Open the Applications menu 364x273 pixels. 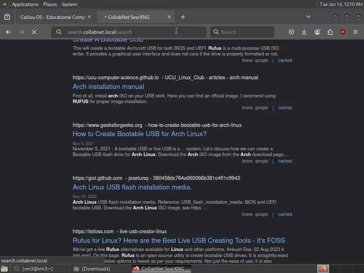(25, 4)
